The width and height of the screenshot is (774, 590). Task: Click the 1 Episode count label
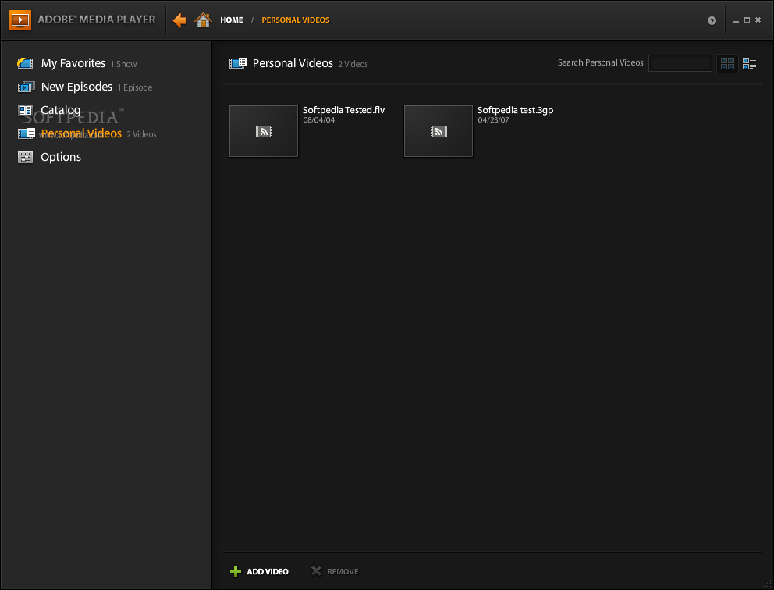pos(135,87)
